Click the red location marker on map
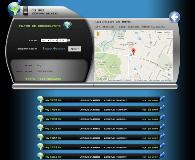This screenshot has height=160, width=195. pyautogui.click(x=133, y=51)
